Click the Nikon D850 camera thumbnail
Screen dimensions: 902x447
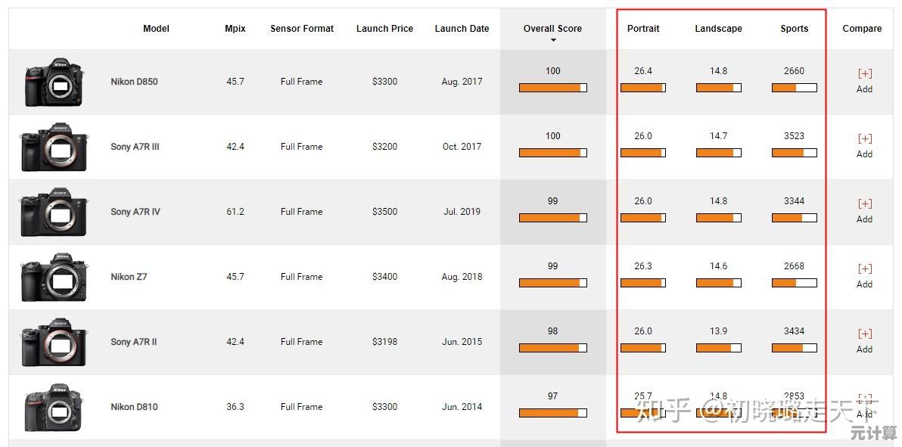tap(53, 82)
